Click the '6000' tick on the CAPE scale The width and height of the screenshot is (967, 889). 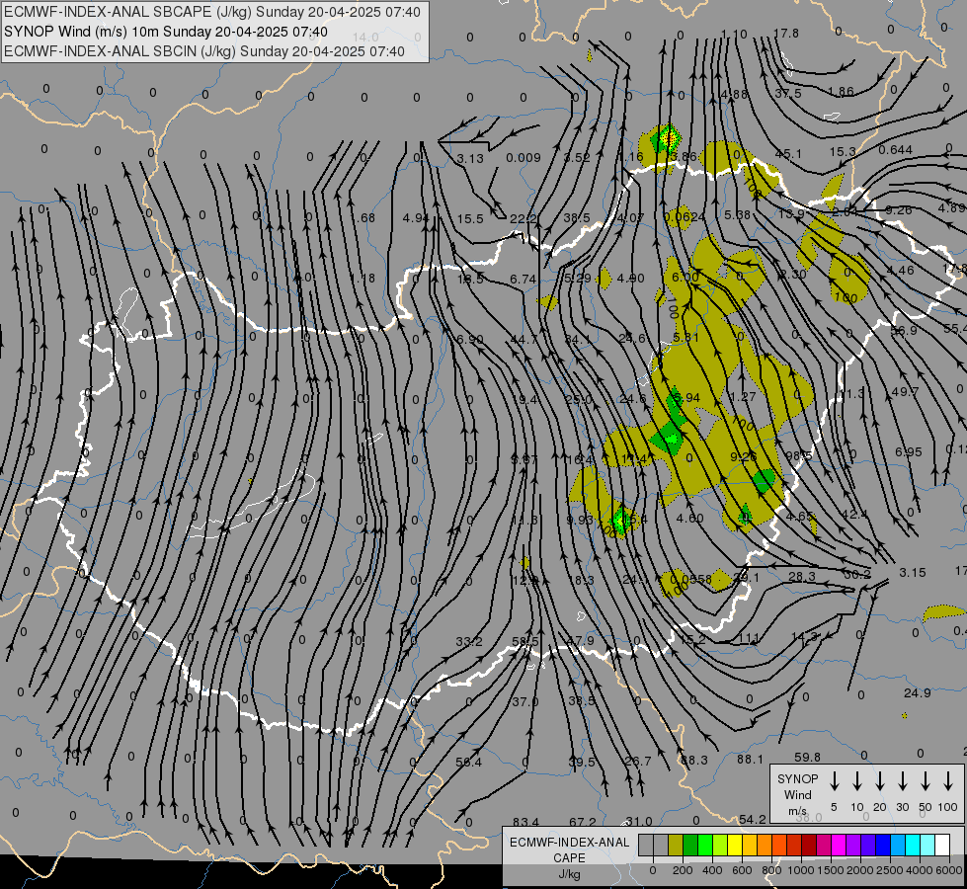click(949, 870)
